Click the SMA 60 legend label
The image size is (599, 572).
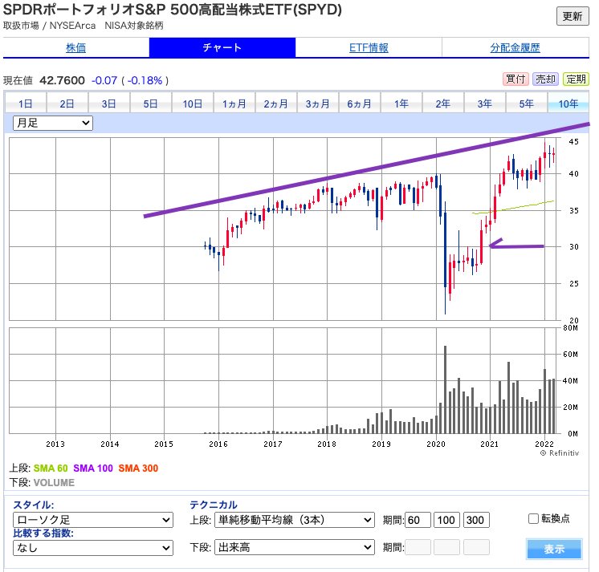click(51, 469)
